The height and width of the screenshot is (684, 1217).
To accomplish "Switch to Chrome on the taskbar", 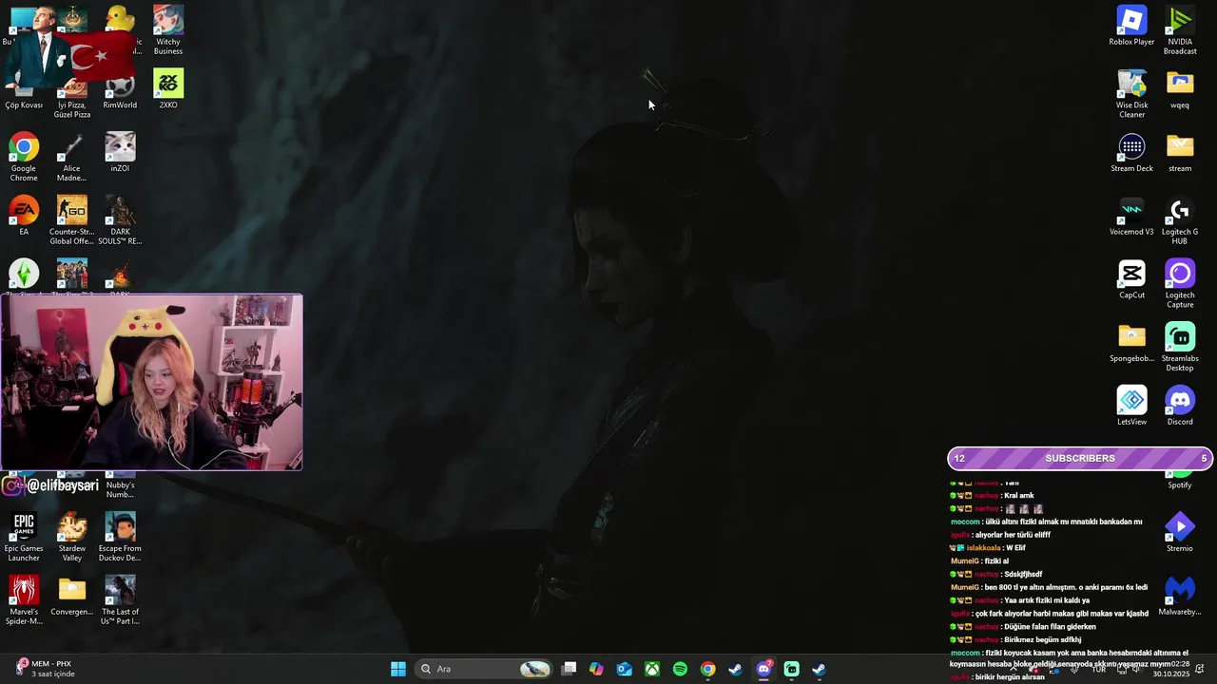I will coord(707,669).
